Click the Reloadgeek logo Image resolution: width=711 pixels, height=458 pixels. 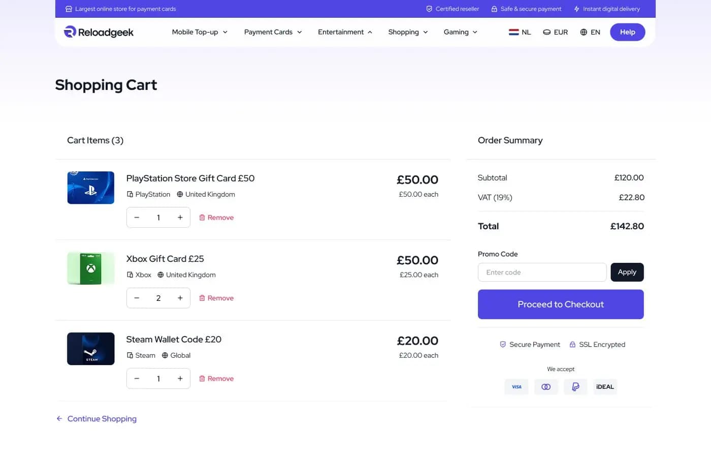[x=99, y=32]
